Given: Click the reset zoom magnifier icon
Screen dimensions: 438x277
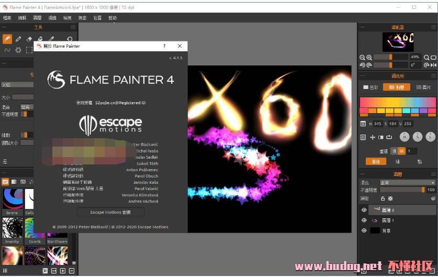Looking at the screenshot, I should click(426, 58).
